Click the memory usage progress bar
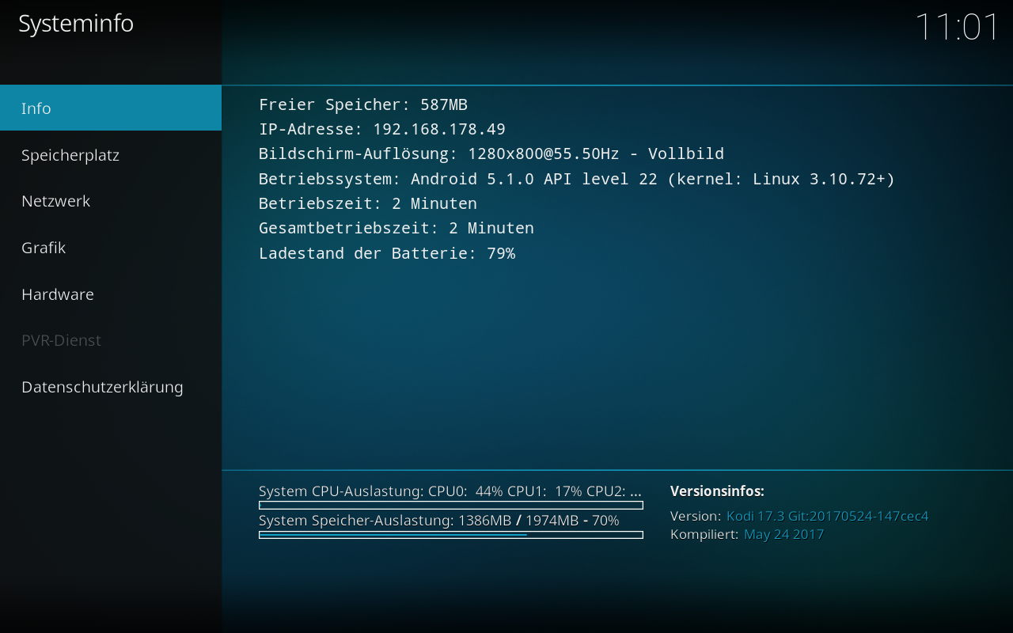This screenshot has width=1013, height=633. (451, 535)
